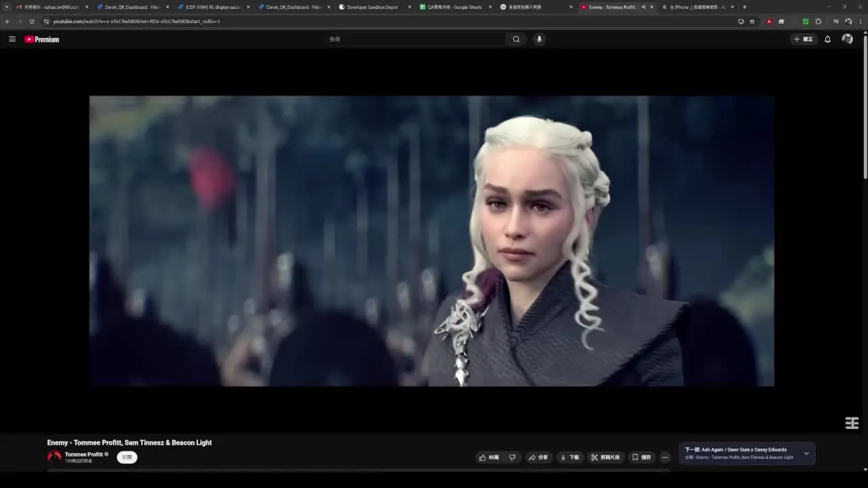Click the Subscribe (訂閱) button
This screenshot has width=868, height=488.
[x=127, y=457]
